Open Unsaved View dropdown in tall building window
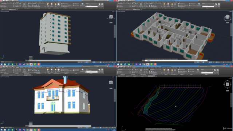The width and height of the screenshot is (233, 131). [7, 4]
